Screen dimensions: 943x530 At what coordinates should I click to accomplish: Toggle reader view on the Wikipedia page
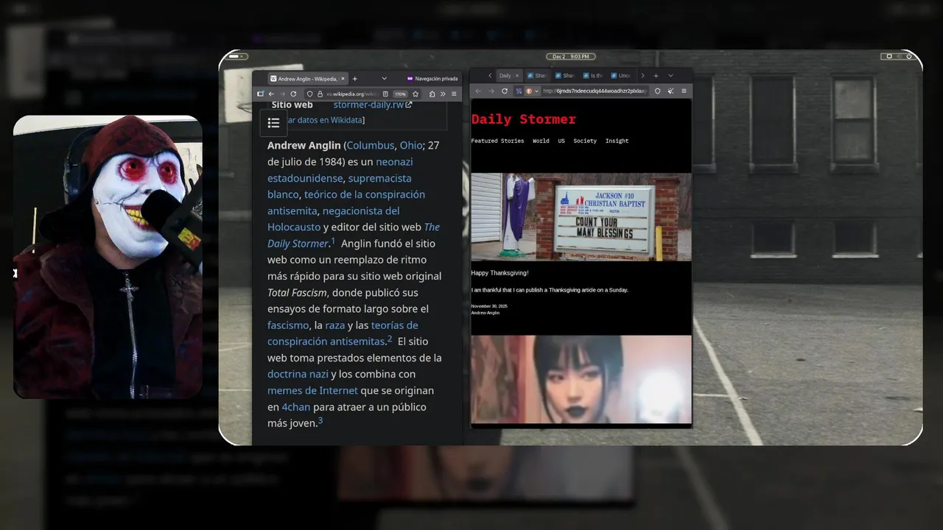[385, 93]
